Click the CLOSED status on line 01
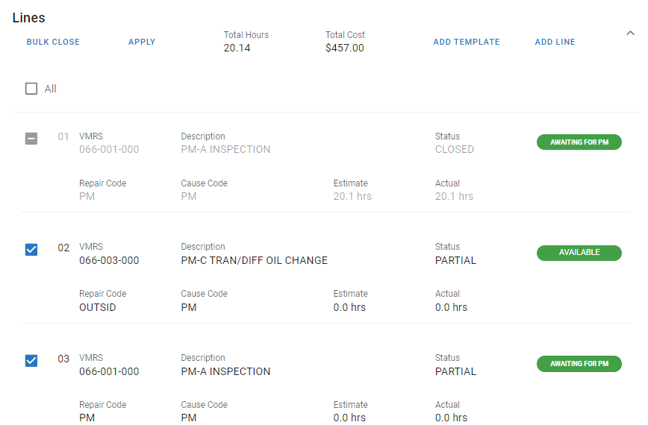Screen dimensions: 648x425 pos(454,149)
